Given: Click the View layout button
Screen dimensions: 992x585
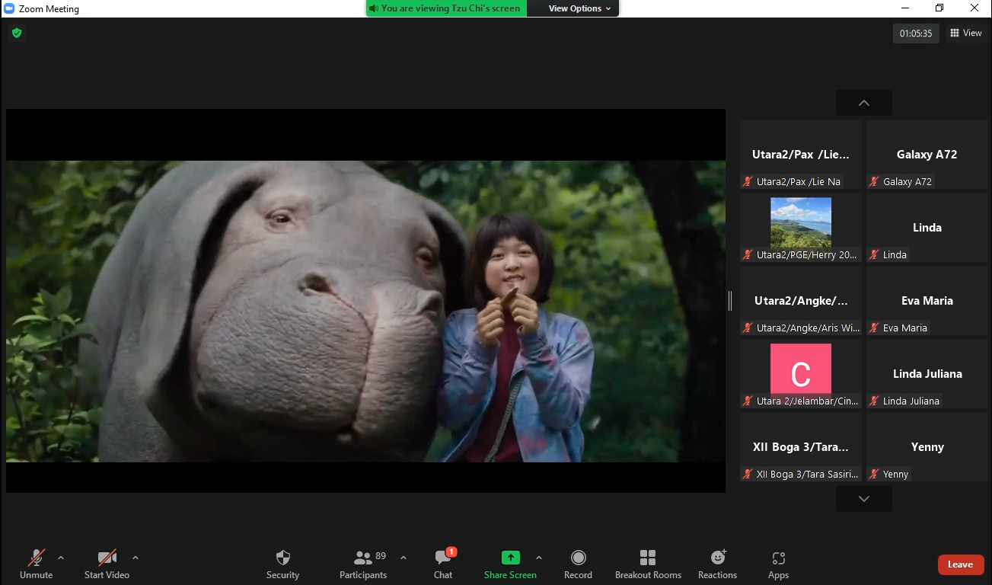Looking at the screenshot, I should click(x=966, y=34).
